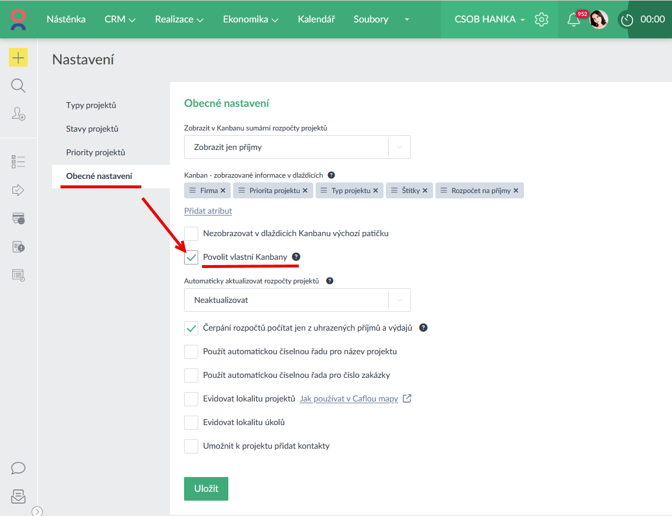Open the chat bubble icon
Screen dimensions: 672x516
pyautogui.click(x=18, y=468)
